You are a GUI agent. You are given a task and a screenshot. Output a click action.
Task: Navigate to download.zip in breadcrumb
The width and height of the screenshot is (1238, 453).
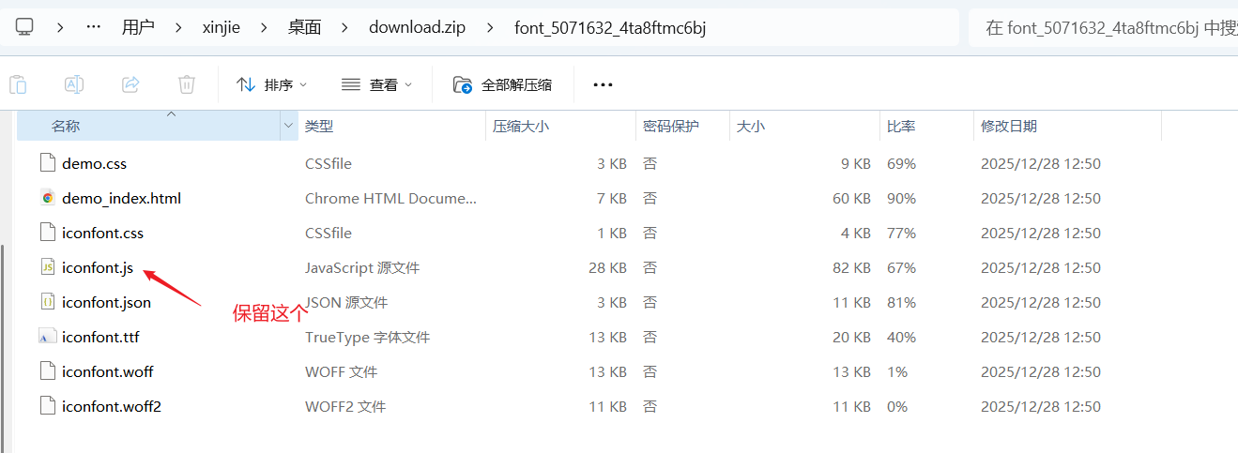coord(417,27)
